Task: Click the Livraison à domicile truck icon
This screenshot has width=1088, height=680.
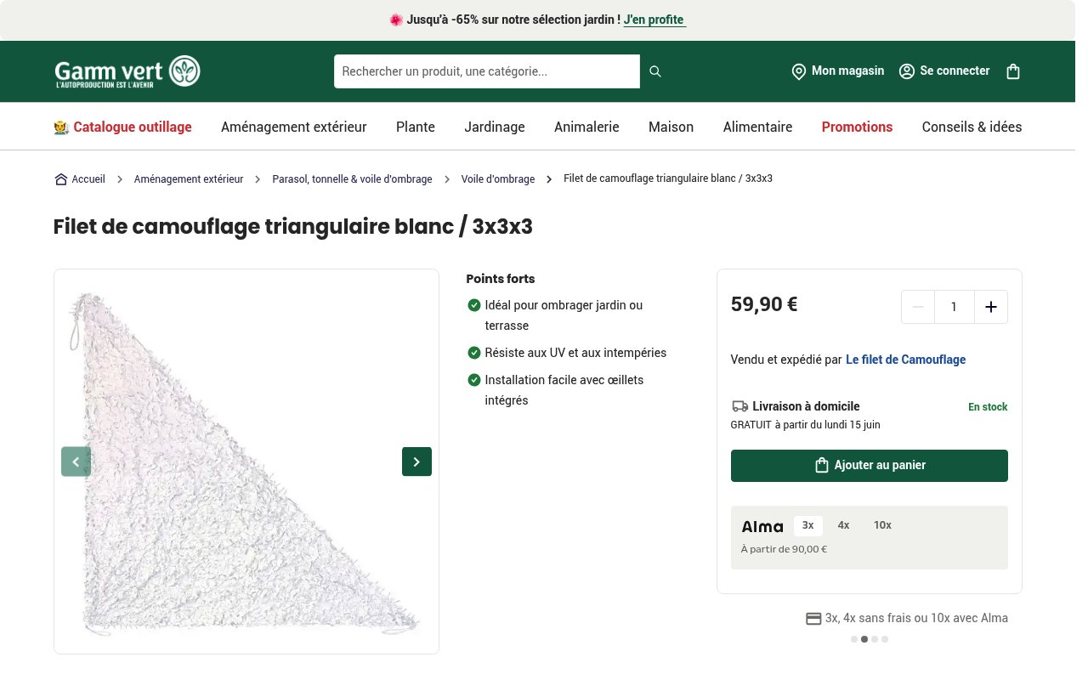Action: (x=739, y=407)
